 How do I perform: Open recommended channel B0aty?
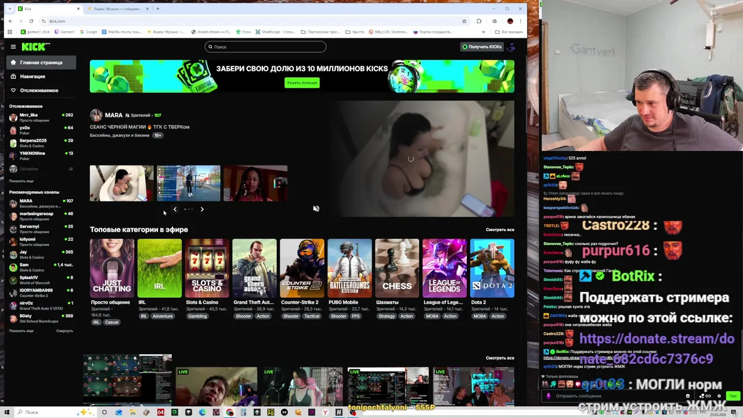click(x=41, y=318)
